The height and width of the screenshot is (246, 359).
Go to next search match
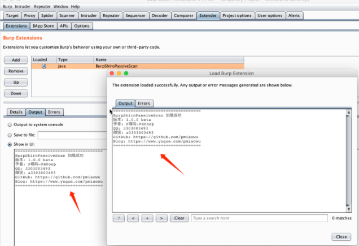coord(161,218)
